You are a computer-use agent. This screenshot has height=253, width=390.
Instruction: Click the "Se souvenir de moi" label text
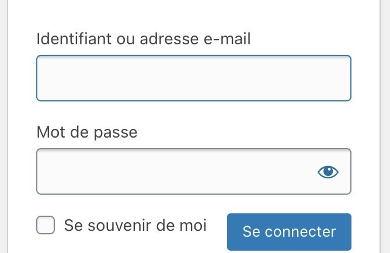point(135,225)
